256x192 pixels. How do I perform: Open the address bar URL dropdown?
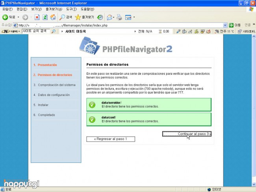(x=225, y=25)
